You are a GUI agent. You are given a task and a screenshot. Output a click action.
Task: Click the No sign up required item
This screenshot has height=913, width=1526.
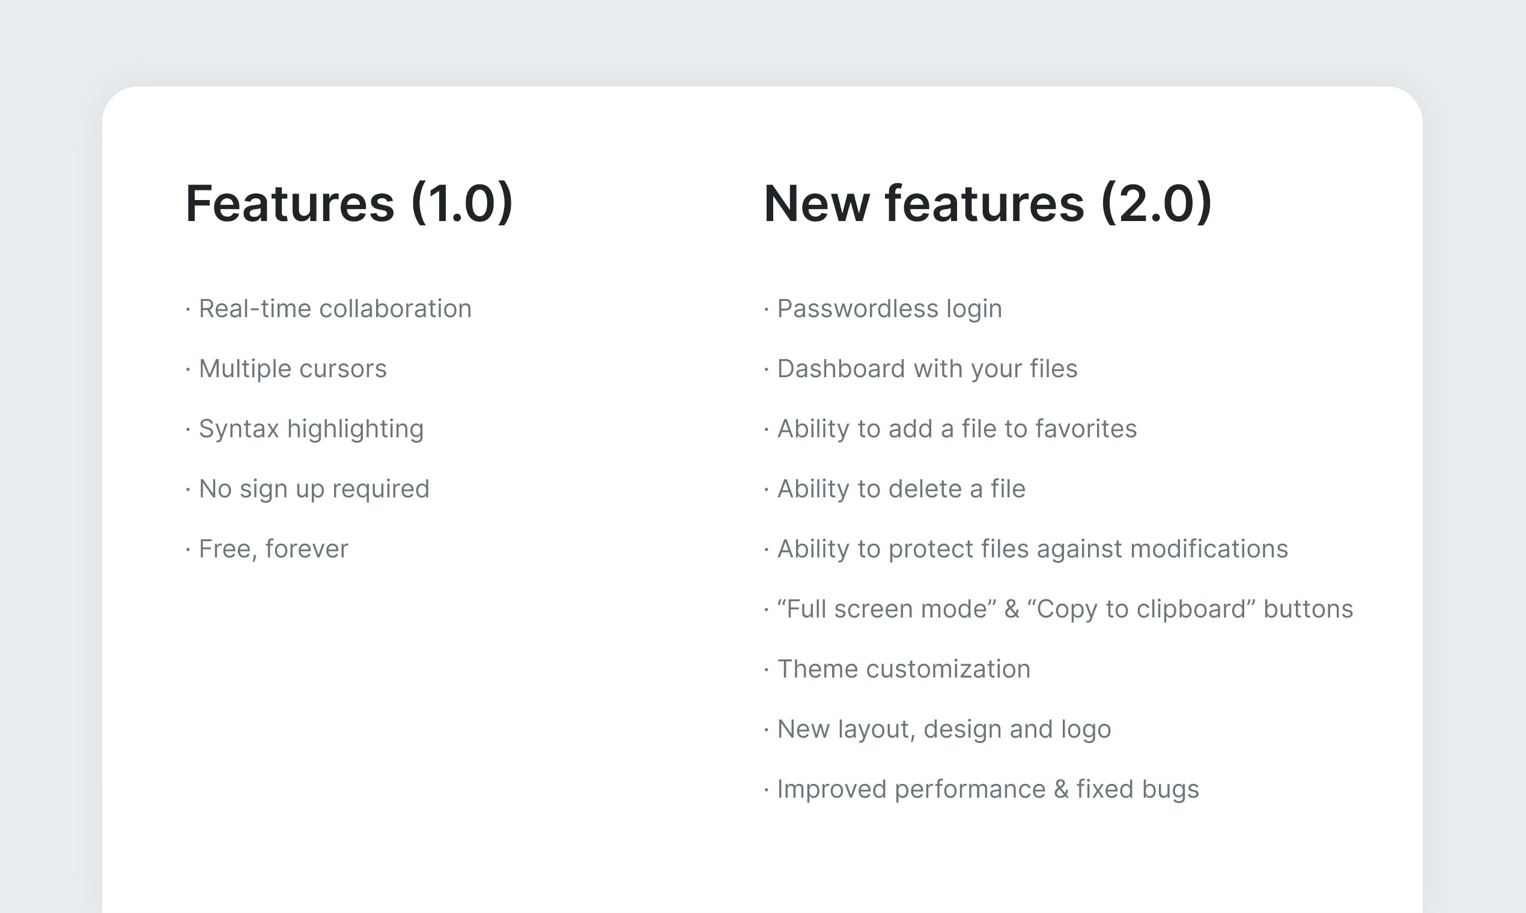pos(308,488)
